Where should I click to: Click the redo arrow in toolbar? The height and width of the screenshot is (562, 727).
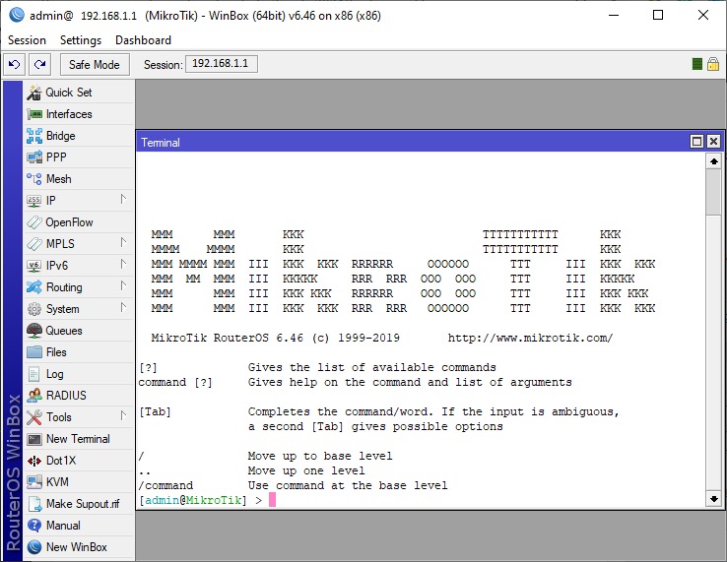pos(39,65)
